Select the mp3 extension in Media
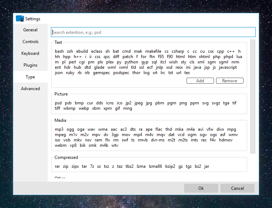 [x=59, y=129]
